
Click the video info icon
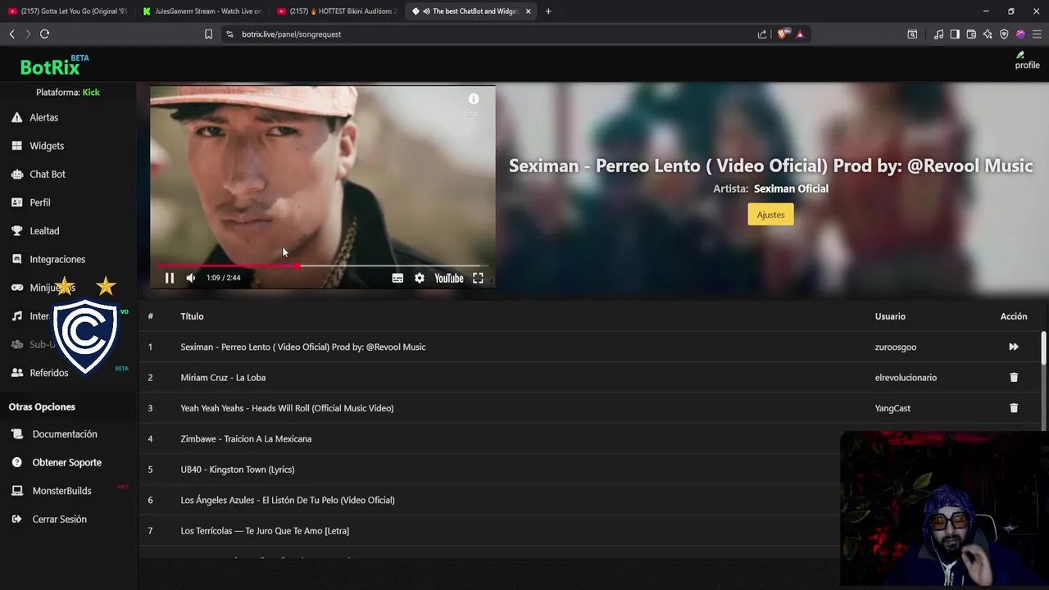[473, 98]
